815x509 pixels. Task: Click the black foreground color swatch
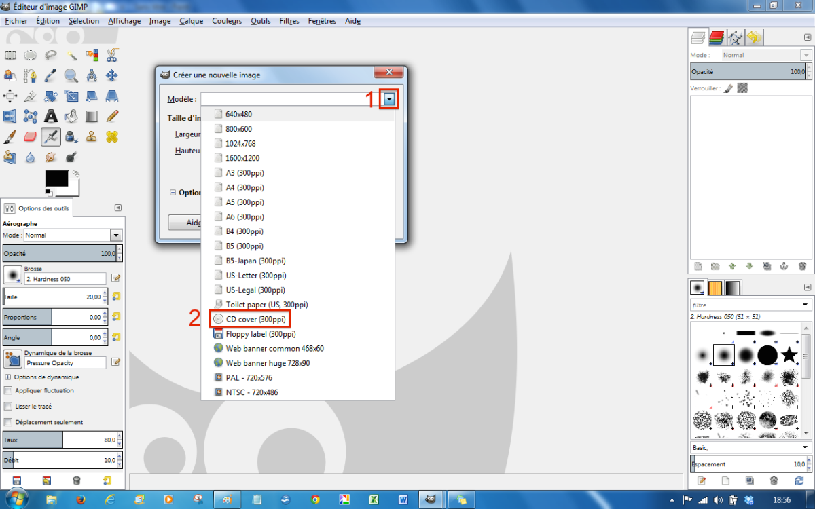click(x=56, y=178)
